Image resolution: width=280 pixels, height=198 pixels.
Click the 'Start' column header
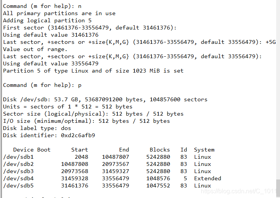[x=80, y=150]
